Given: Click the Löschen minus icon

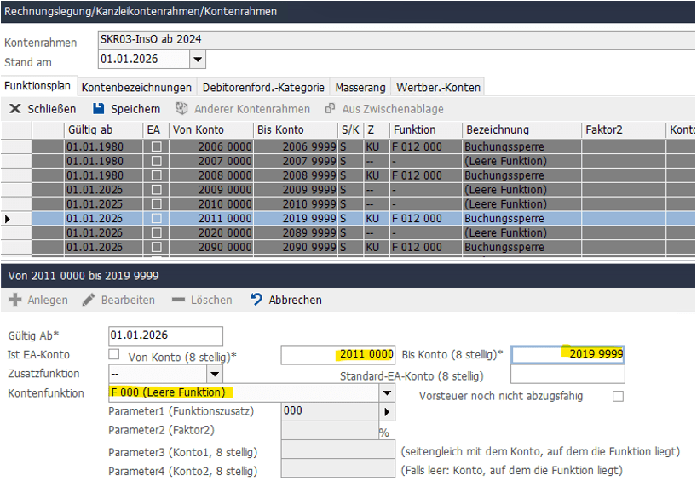Looking at the screenshot, I should pyautogui.click(x=177, y=300).
